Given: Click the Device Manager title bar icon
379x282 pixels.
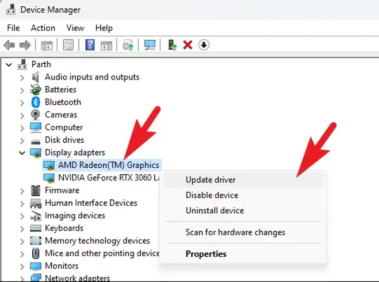Looking at the screenshot, I should pos(11,9).
